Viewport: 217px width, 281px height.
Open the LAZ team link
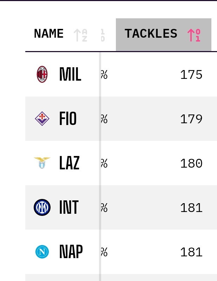pos(70,163)
